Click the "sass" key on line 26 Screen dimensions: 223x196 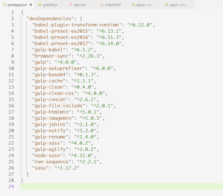[40, 168]
